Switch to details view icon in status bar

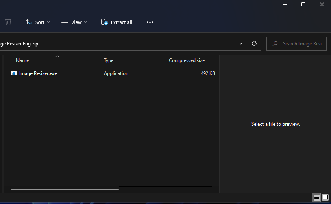point(316,198)
